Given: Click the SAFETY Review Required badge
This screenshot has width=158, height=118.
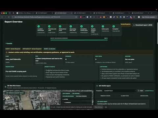Looking at the screenshot, I should 13,49.
